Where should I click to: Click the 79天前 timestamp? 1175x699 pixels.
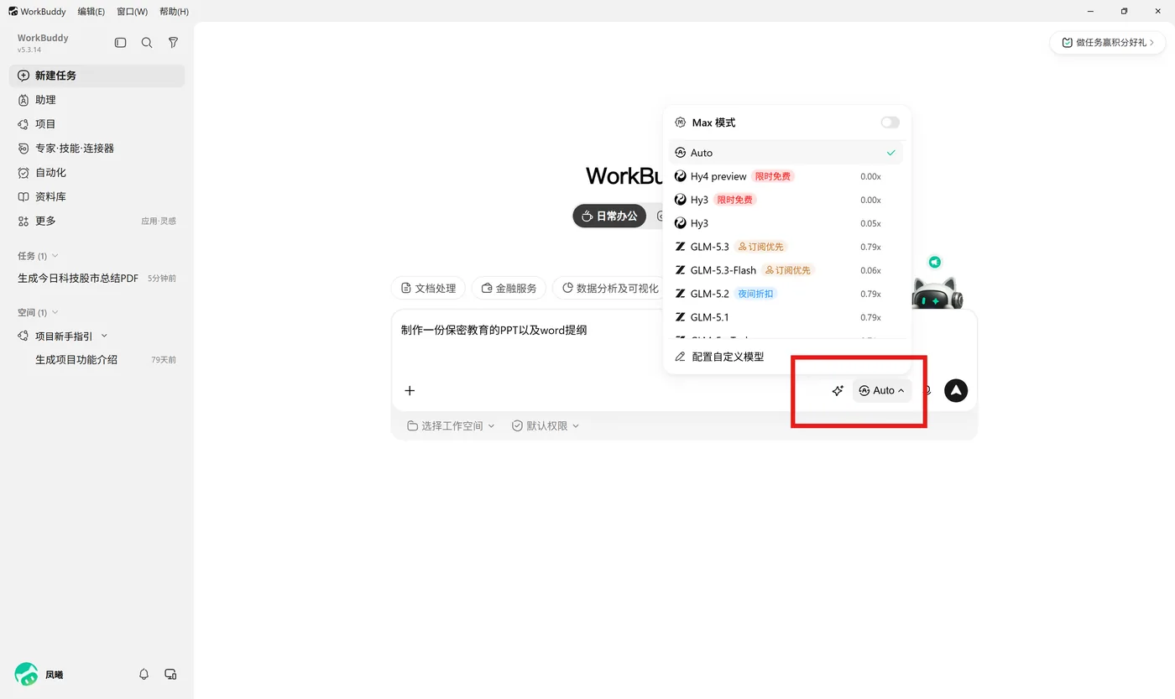(164, 359)
